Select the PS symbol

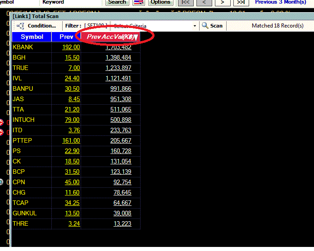point(17,151)
